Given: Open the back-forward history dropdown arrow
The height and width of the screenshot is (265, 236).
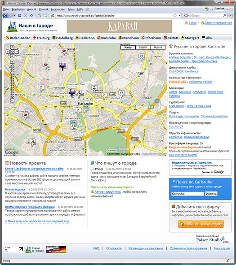Looking at the screenshot, I should click(x=14, y=16).
